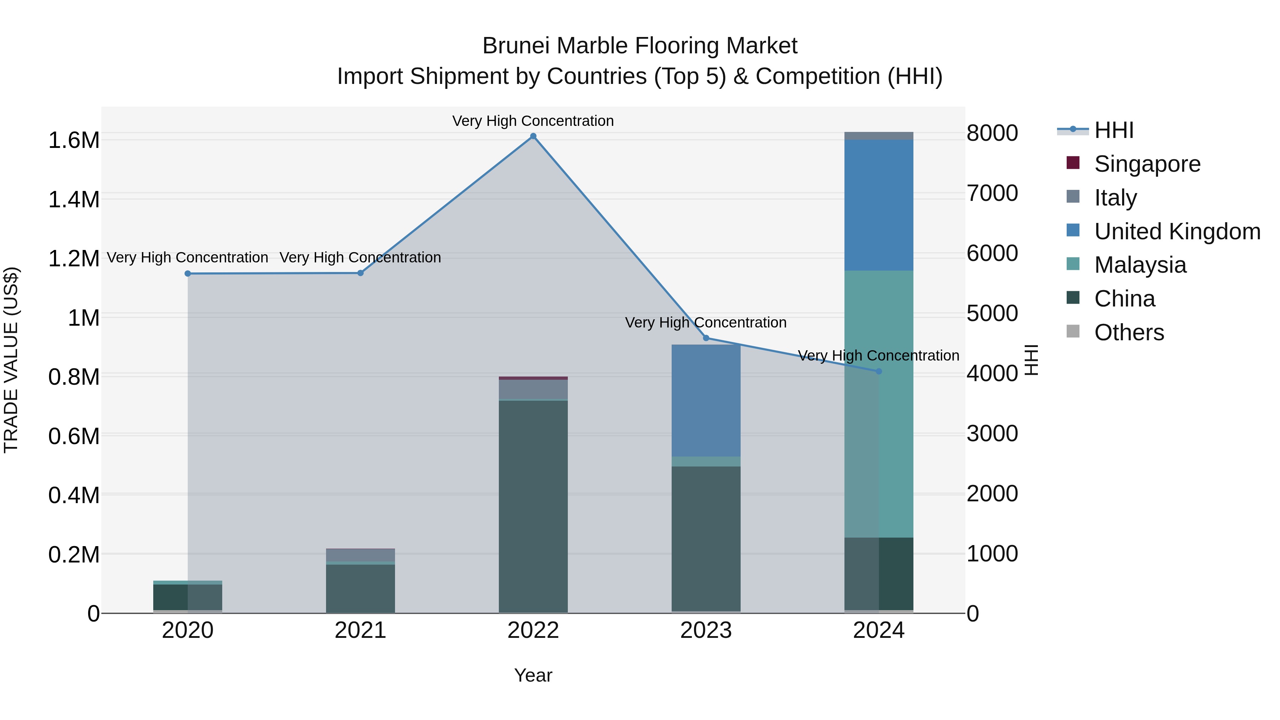The height and width of the screenshot is (720, 1280).
Task: Toggle the China legend color swatch
Action: pos(1073,298)
